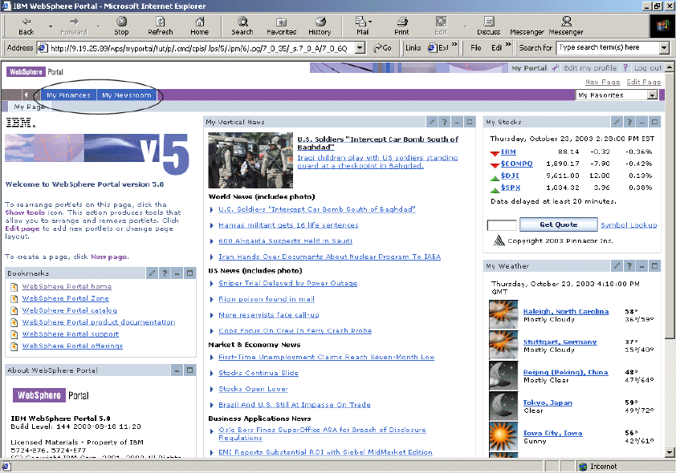Open help icon on My Weather portlet
Image resolution: width=676 pixels, height=473 pixels.
coord(629,265)
